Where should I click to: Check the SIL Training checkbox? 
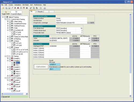coord(8,56)
